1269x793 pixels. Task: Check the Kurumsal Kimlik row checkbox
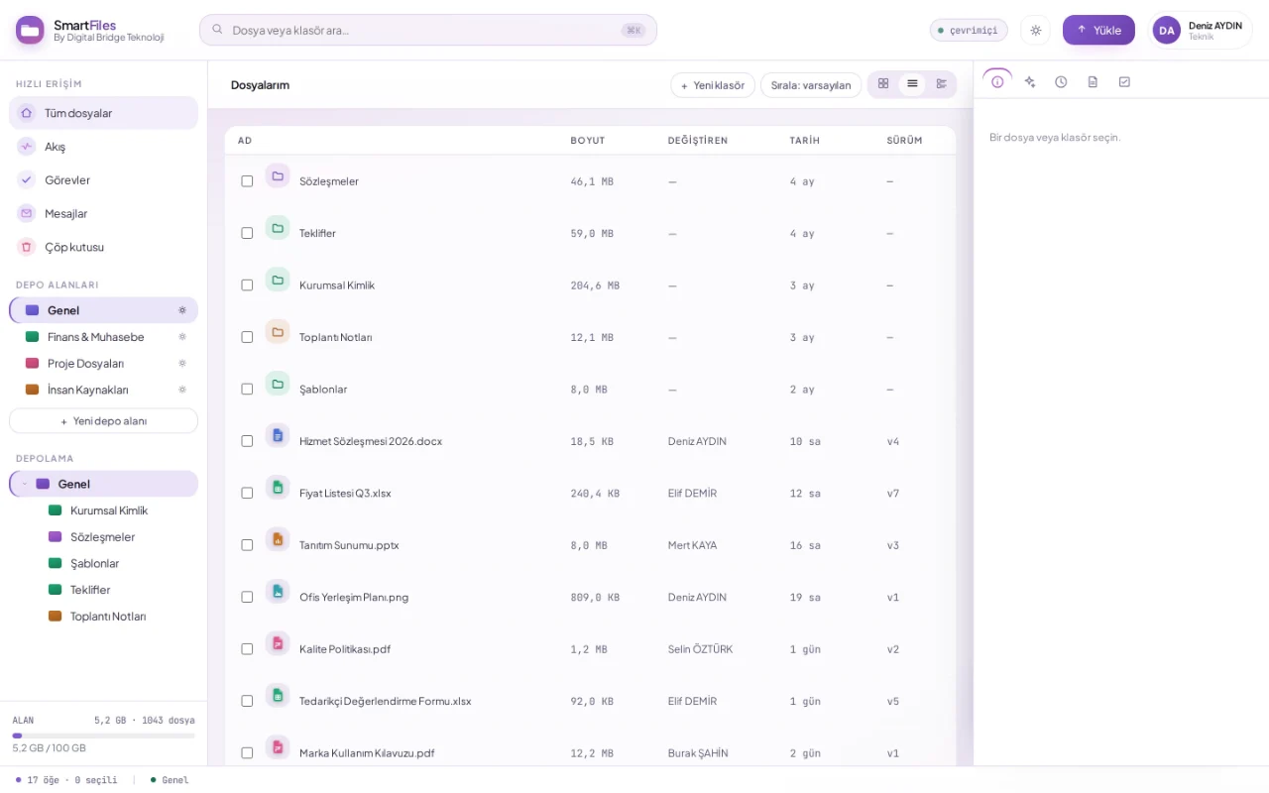pyautogui.click(x=247, y=285)
